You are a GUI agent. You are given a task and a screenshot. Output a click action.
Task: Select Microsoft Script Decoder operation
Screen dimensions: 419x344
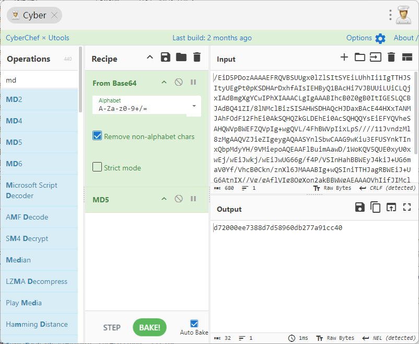click(x=39, y=190)
